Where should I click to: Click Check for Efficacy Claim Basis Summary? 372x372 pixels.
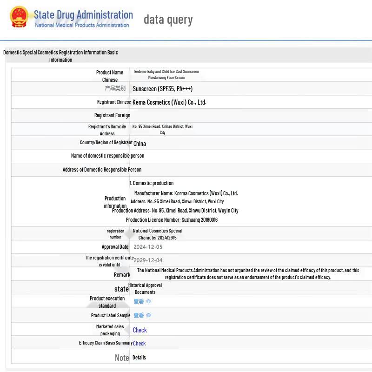click(x=139, y=343)
